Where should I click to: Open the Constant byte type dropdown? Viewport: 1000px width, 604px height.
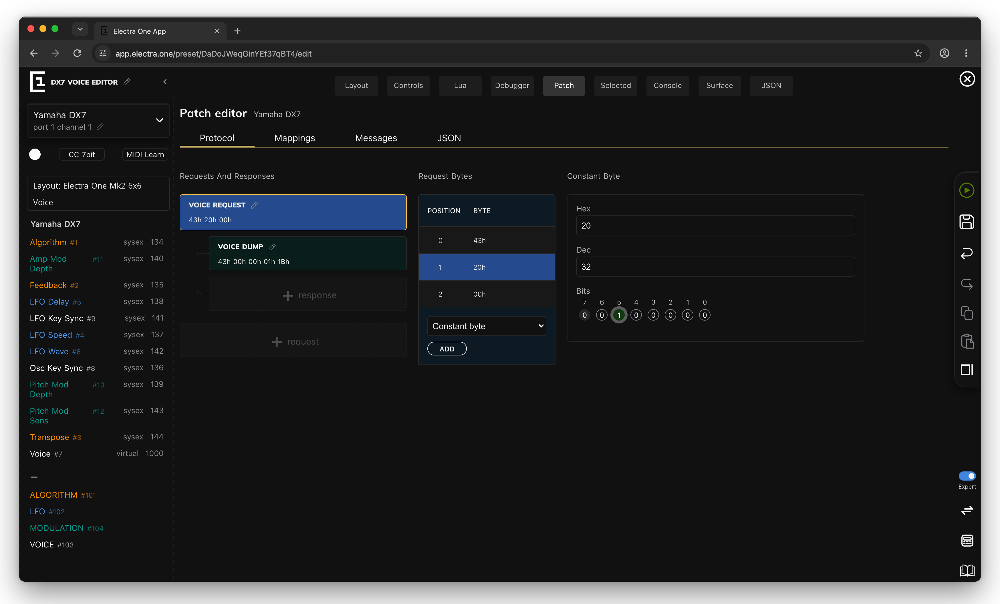(487, 326)
